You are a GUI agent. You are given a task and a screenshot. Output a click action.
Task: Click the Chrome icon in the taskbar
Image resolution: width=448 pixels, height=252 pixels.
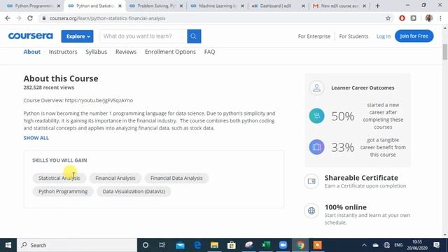(300, 245)
